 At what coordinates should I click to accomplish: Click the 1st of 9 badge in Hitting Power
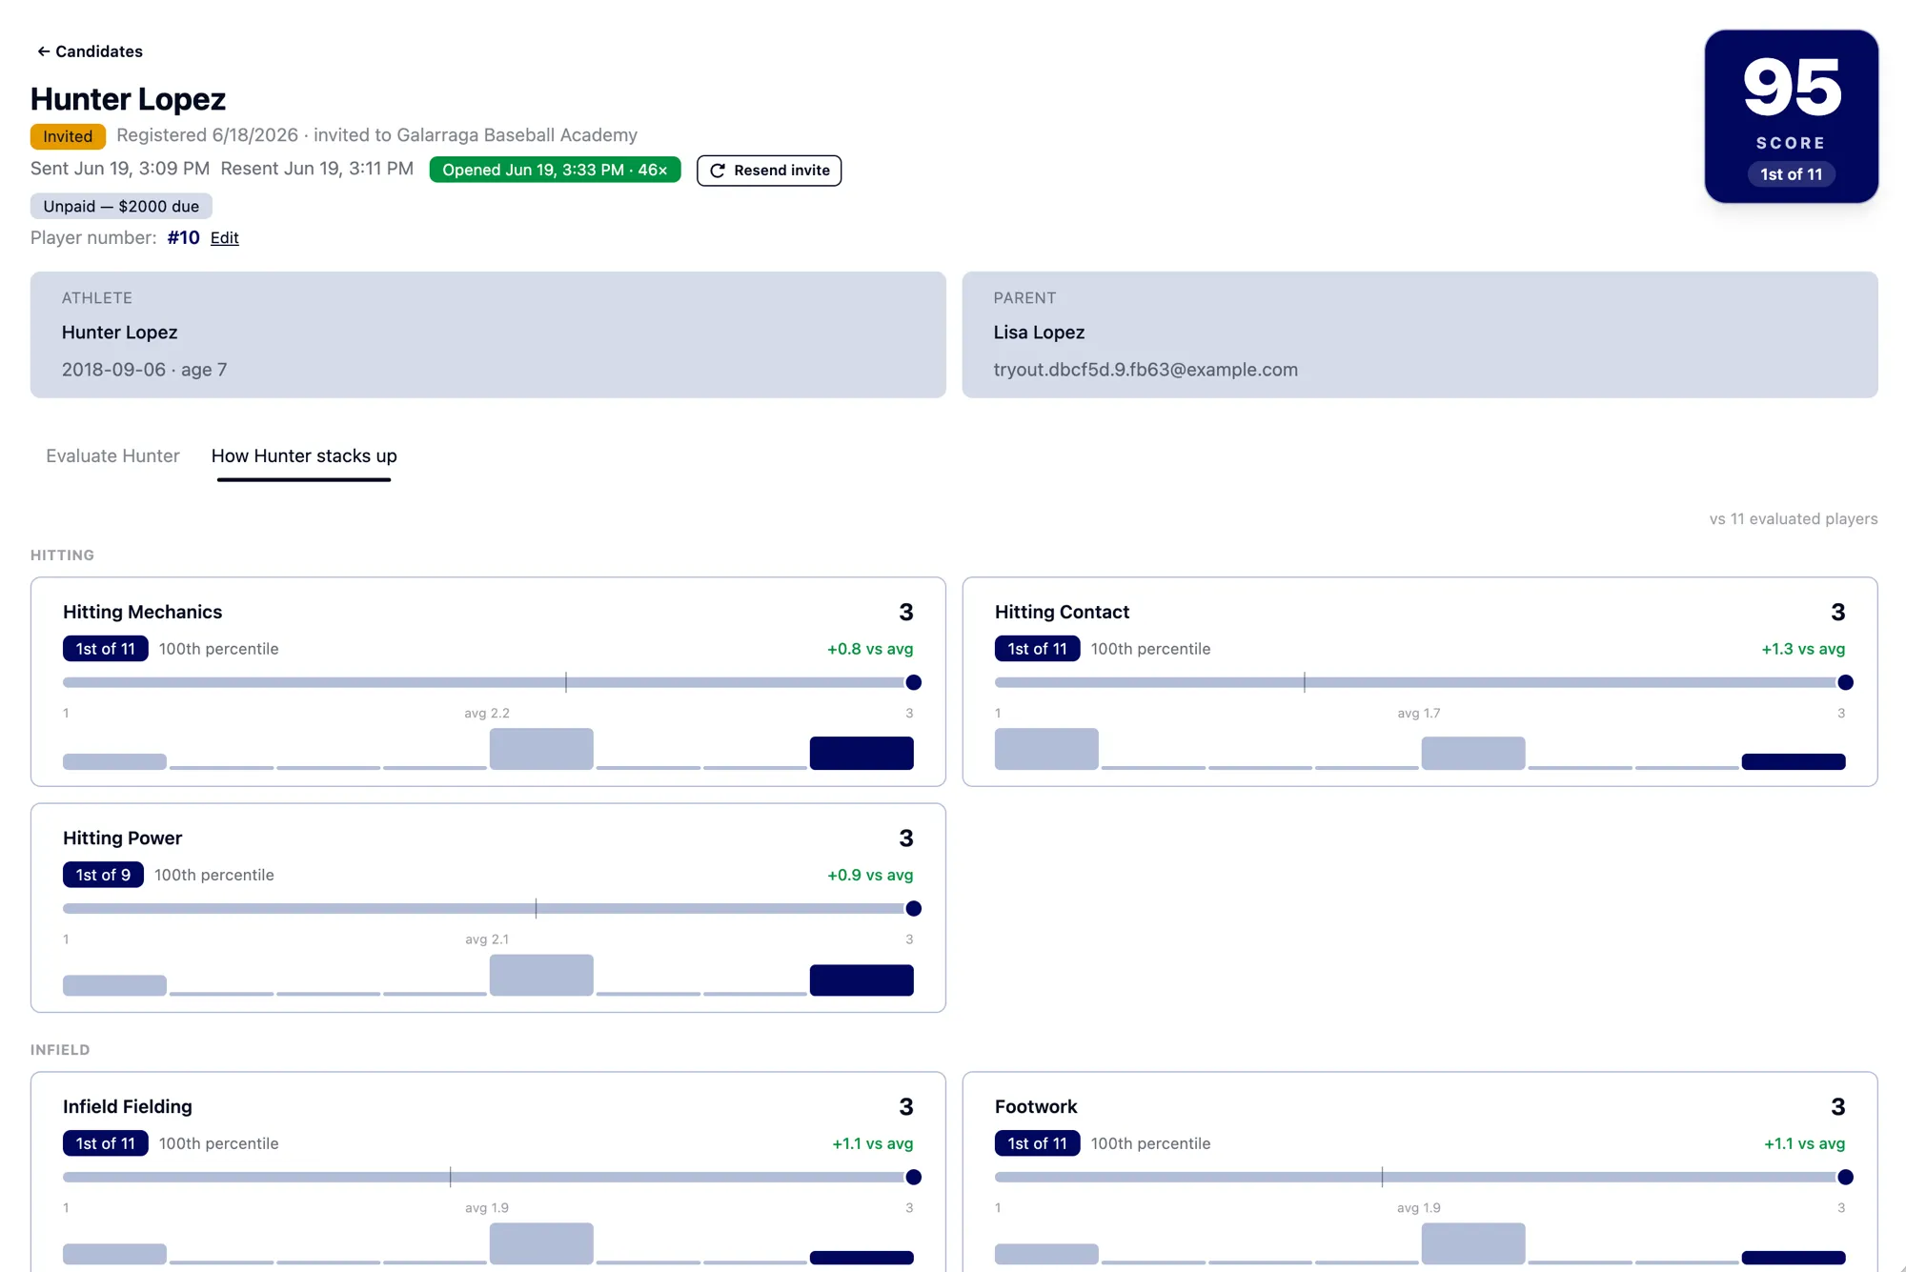(x=103, y=875)
